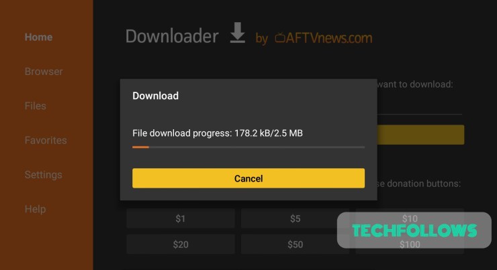The height and width of the screenshot is (270, 497).
Task: Click the $100 donation button
Action: [x=410, y=244]
